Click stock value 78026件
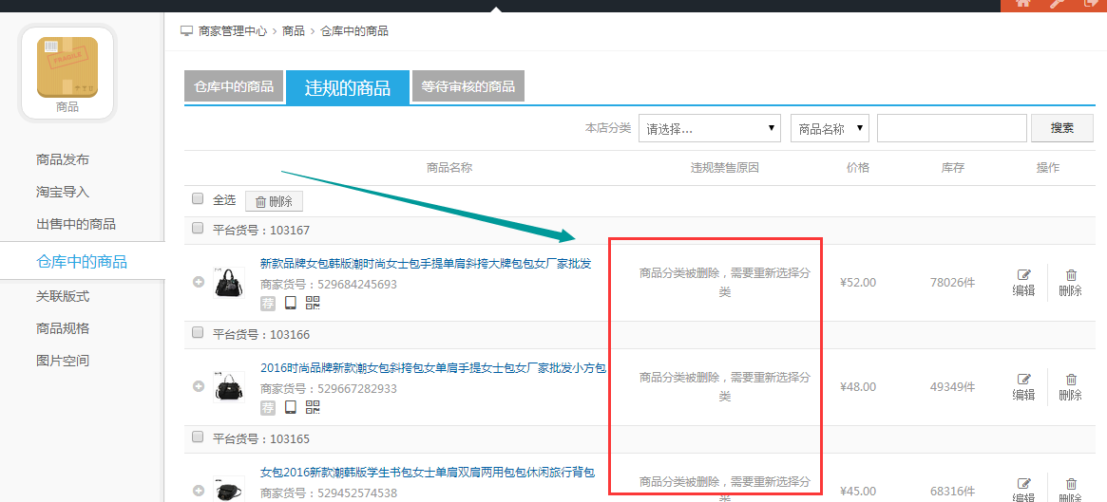The height and width of the screenshot is (502, 1107). [x=952, y=283]
